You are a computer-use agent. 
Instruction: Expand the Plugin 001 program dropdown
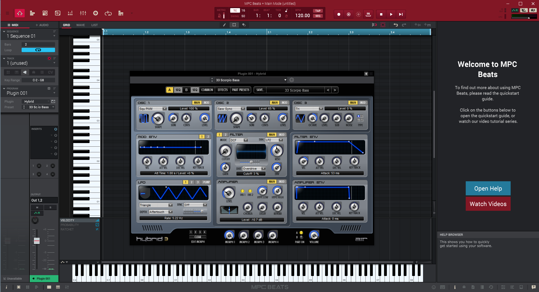(54, 93)
